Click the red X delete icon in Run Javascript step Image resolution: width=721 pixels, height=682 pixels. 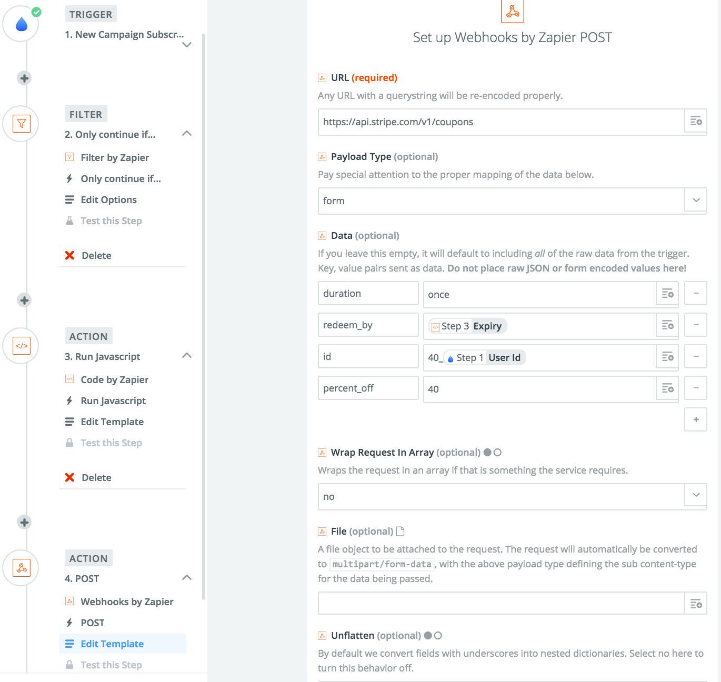(69, 477)
